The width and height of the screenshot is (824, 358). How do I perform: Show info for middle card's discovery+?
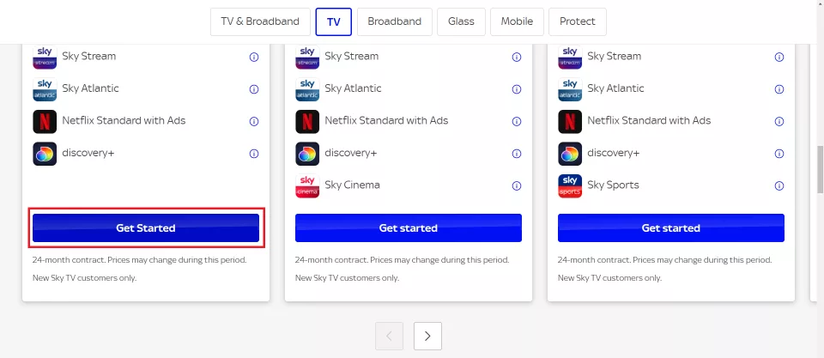(517, 154)
